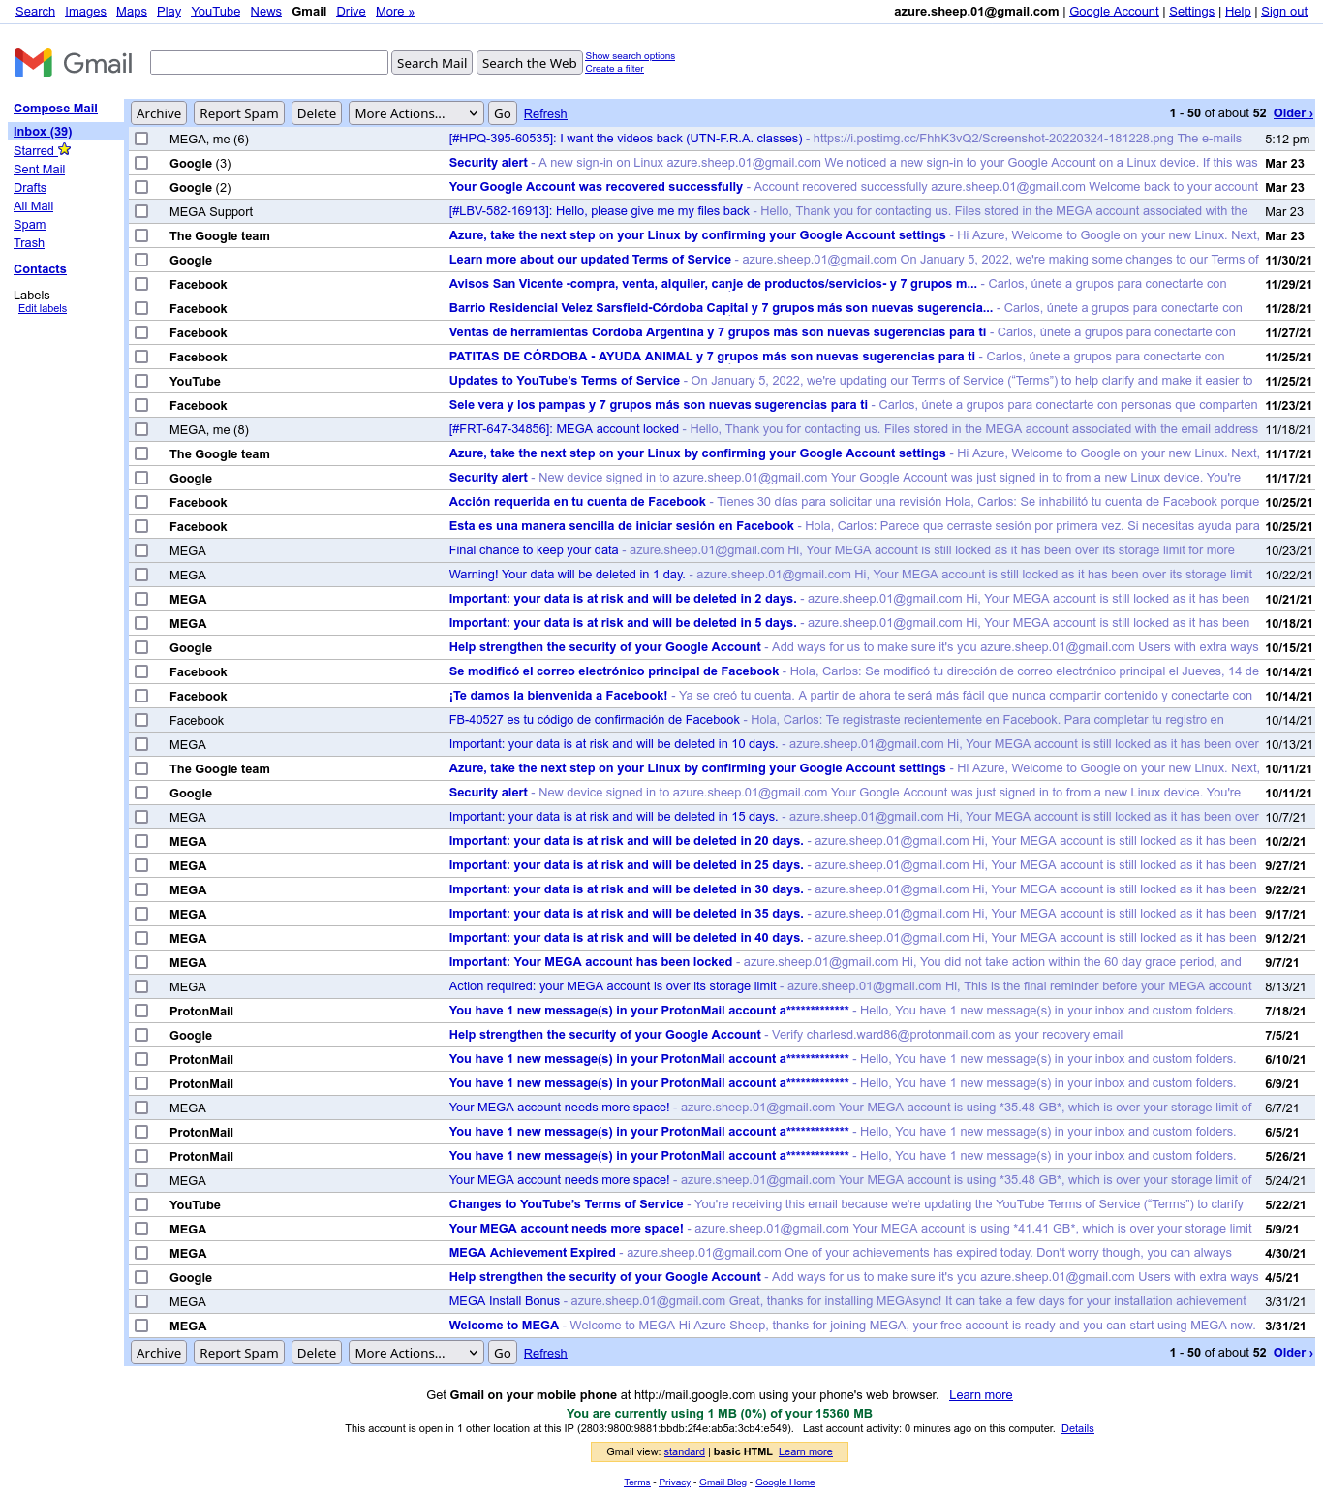Click Sign out
Image resolution: width=1323 pixels, height=1498 pixels.
point(1284,12)
